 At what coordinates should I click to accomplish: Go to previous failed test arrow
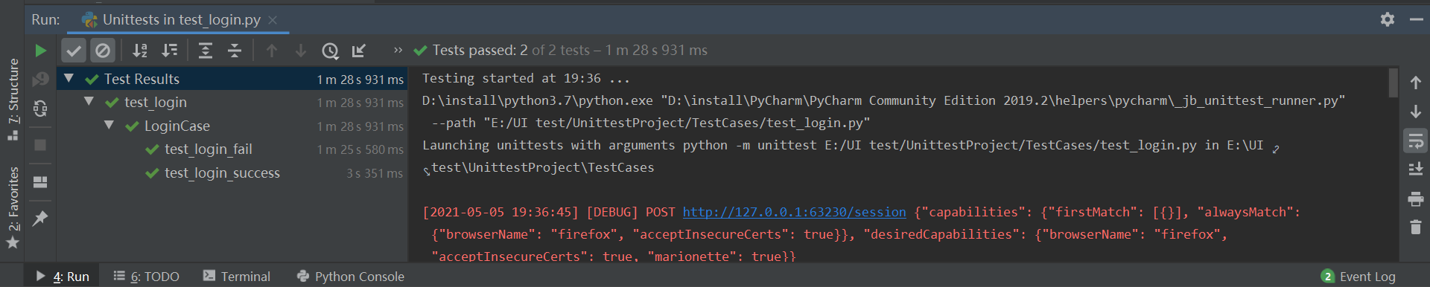272,51
